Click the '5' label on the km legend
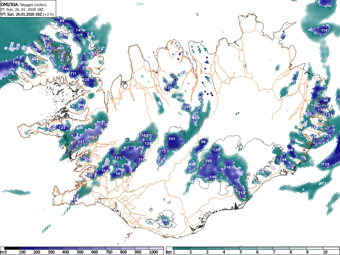The image size is (340, 255). point(240,252)
